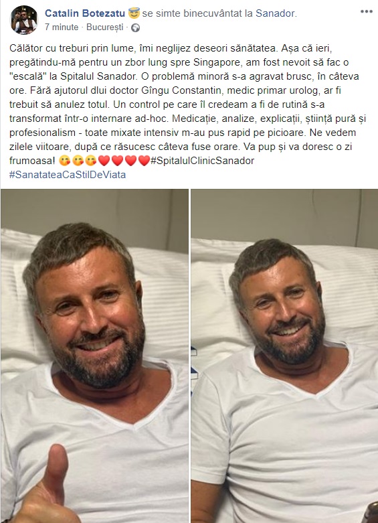Click the middle kissing face emoji
The width and height of the screenshot is (378, 523).
[78, 161]
